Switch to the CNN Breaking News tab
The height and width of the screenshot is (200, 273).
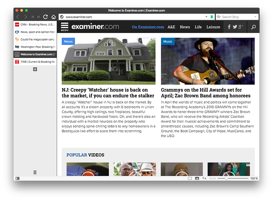[35, 25]
